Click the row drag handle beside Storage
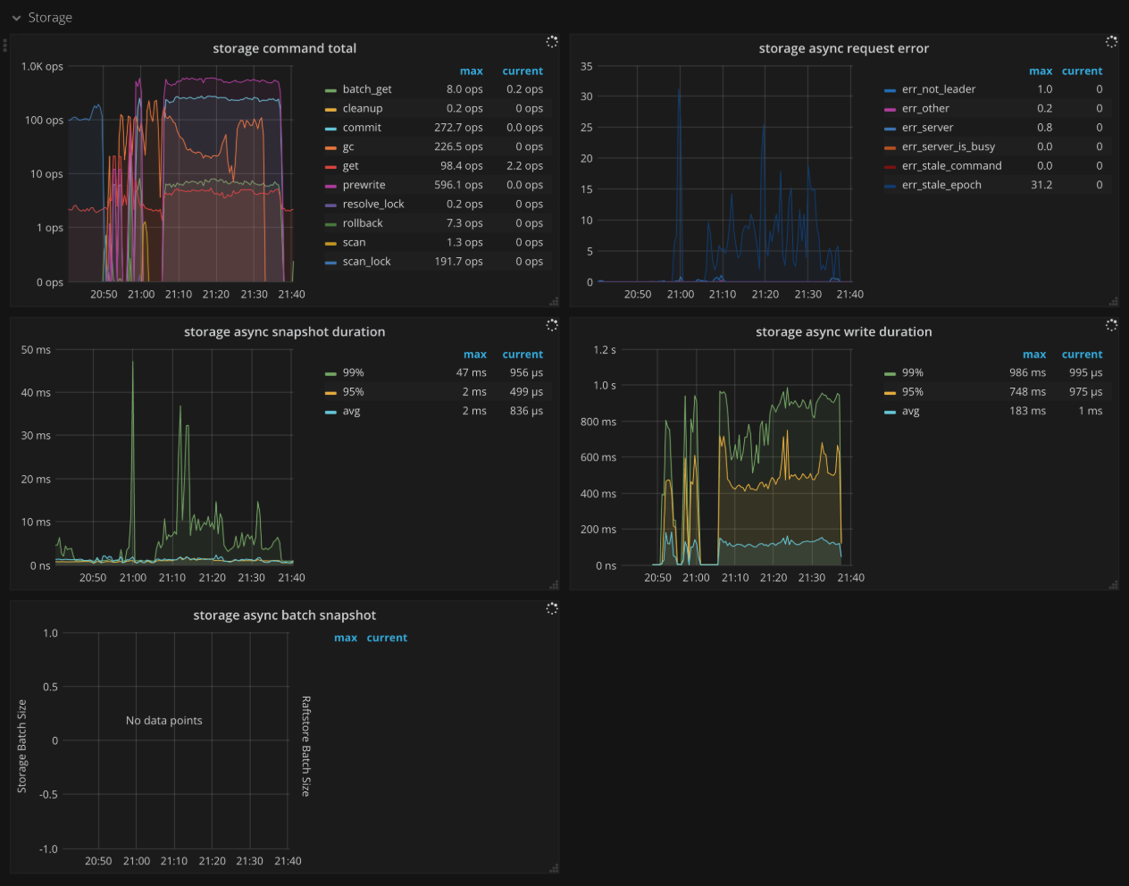The width and height of the screenshot is (1129, 886). [x=4, y=46]
